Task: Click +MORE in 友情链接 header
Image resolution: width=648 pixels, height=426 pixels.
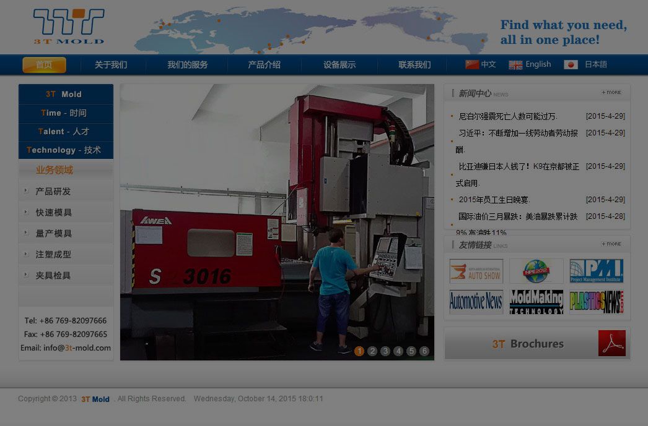Action: (611, 244)
